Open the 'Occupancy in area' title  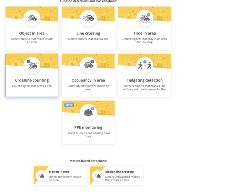pyautogui.click(x=88, y=80)
